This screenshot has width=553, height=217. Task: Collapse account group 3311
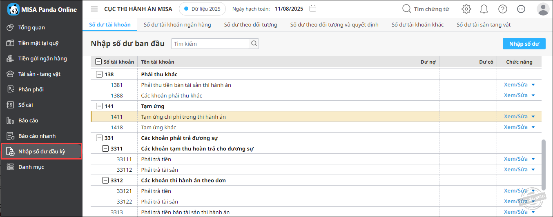[105, 148]
